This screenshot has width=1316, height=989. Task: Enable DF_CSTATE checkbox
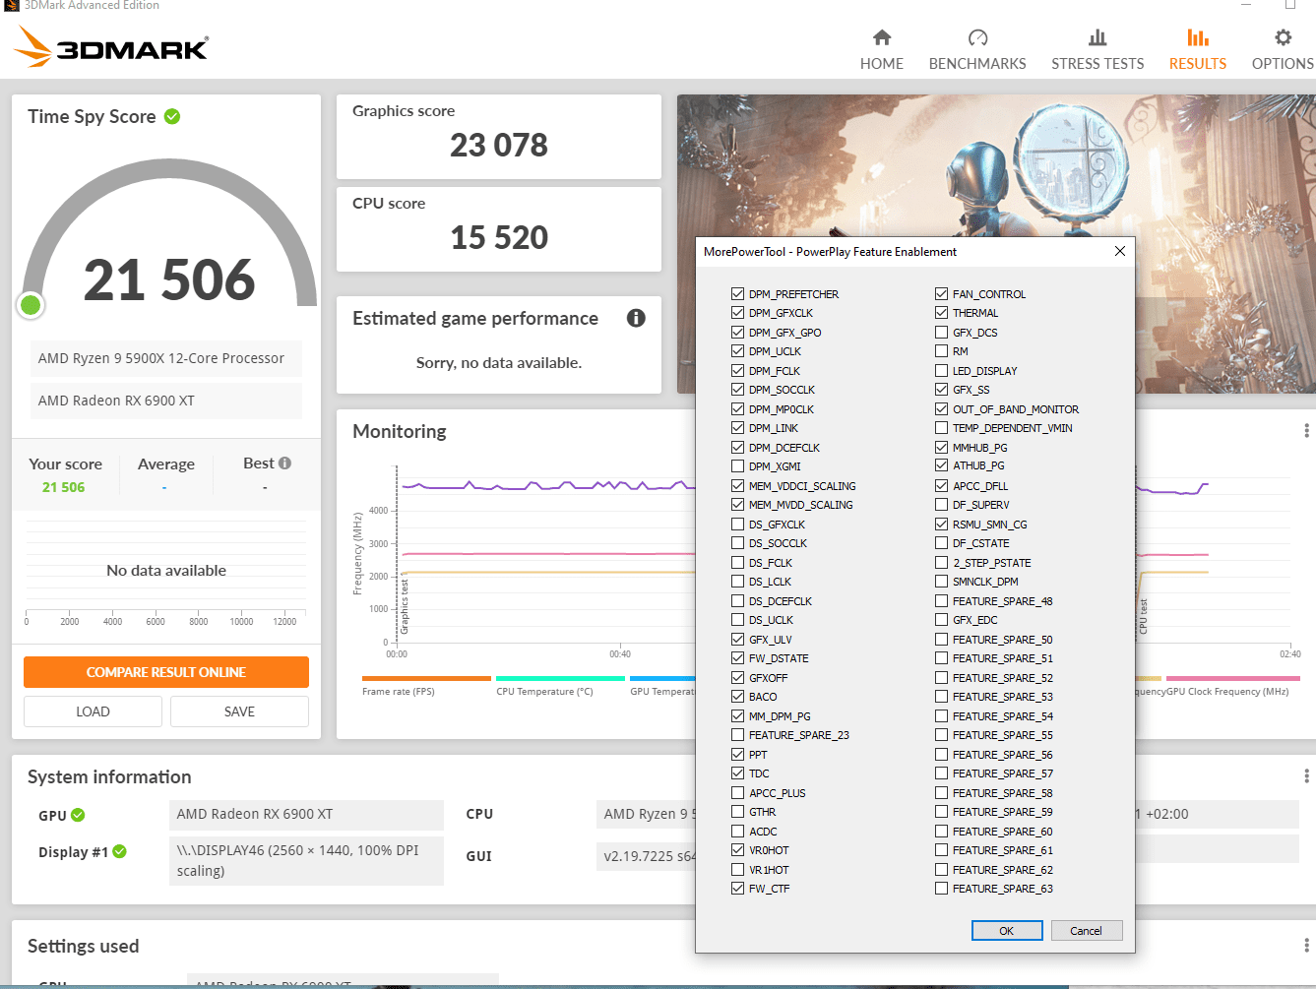click(941, 543)
